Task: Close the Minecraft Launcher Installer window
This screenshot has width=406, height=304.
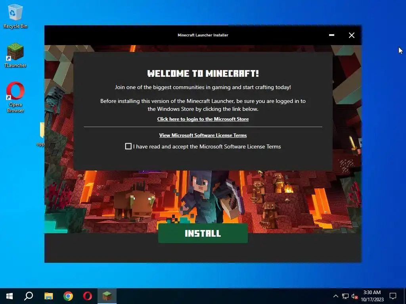Action: pyautogui.click(x=351, y=35)
